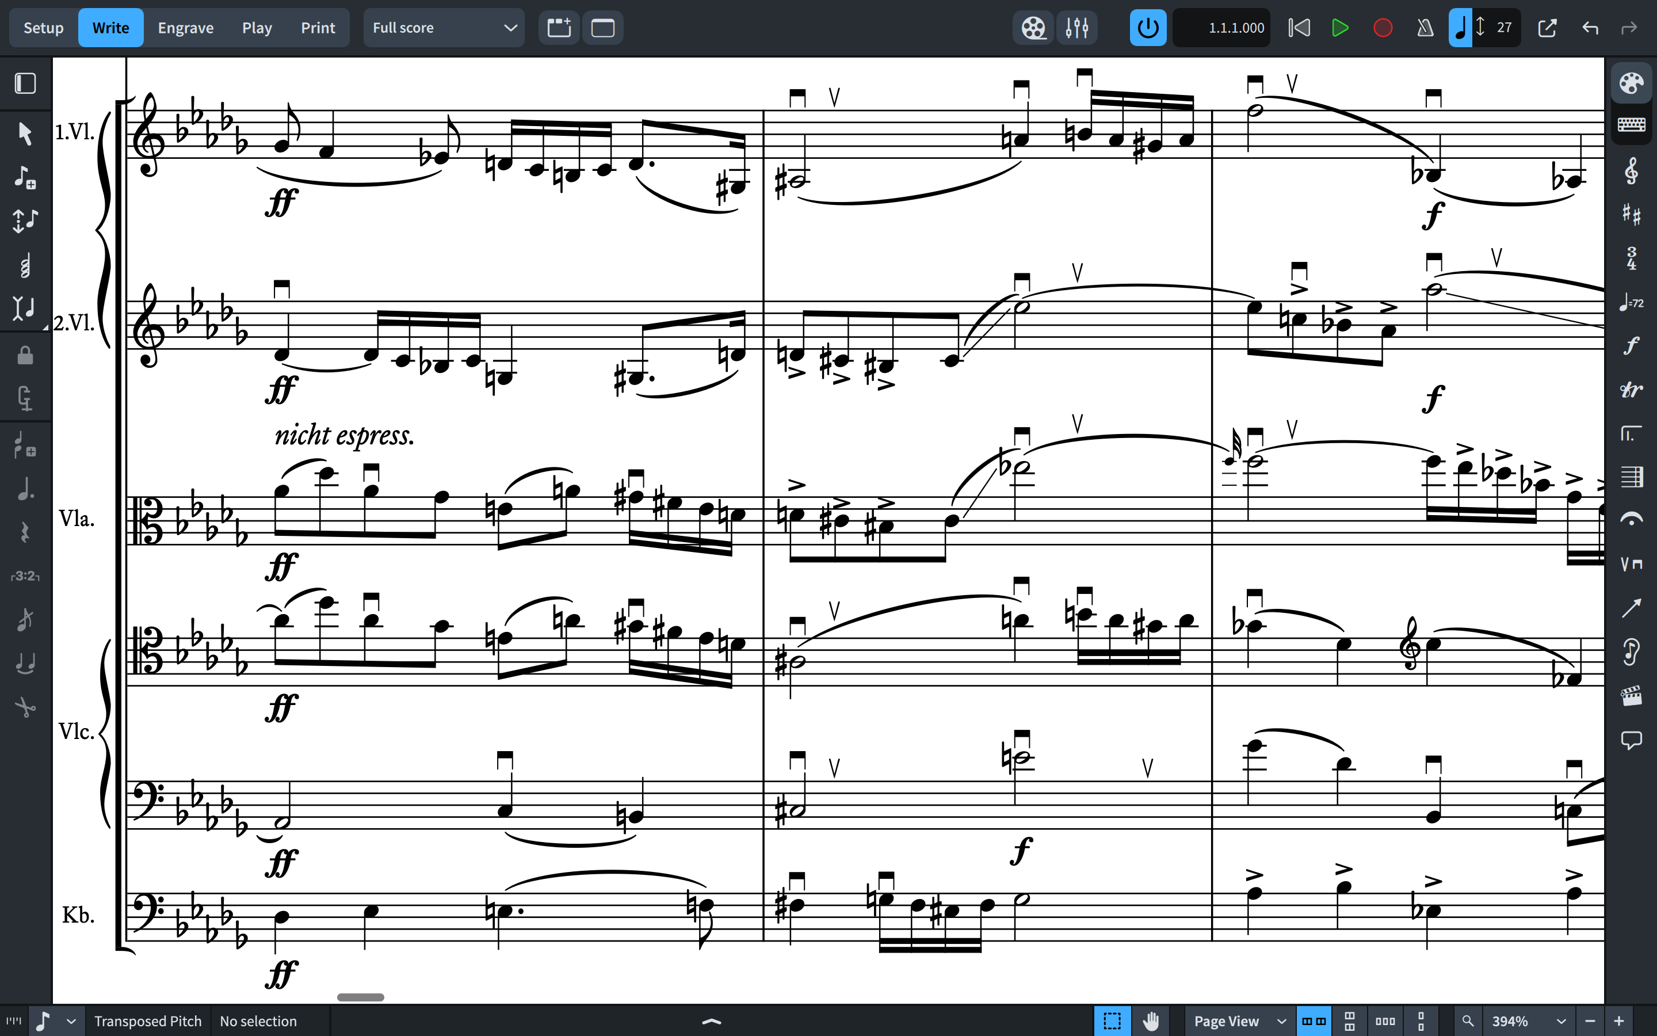
Task: Rewind to beginning of flow
Action: pos(1299,28)
